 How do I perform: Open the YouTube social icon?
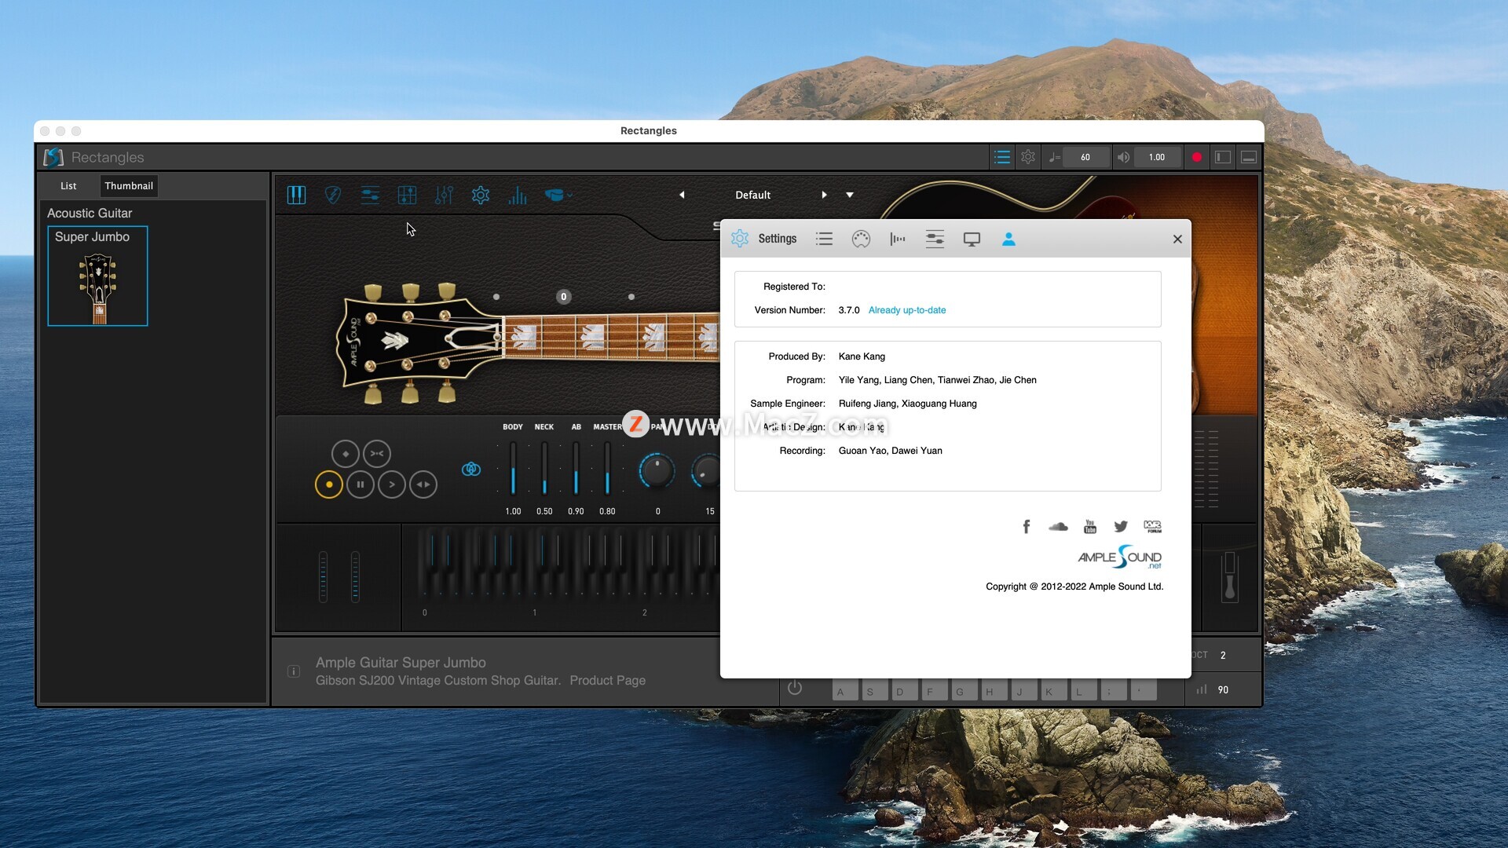click(1090, 526)
